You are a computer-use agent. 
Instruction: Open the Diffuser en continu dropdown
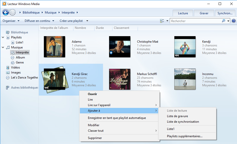[x=40, y=21]
